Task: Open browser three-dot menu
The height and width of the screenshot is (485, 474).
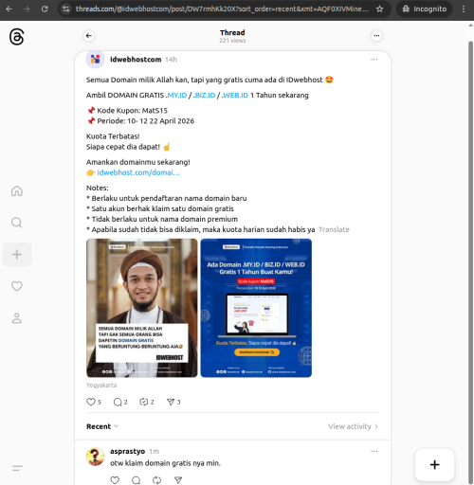Action: click(464, 9)
